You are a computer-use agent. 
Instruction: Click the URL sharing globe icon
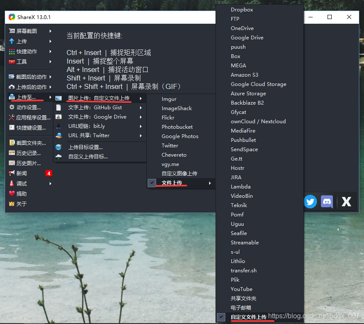coord(59,136)
